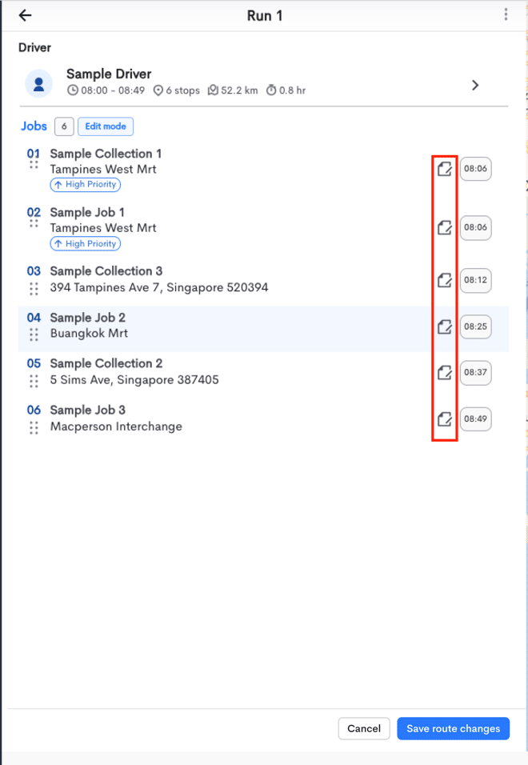Select Sample Job 2 job title
The width and height of the screenshot is (528, 765).
click(x=88, y=318)
